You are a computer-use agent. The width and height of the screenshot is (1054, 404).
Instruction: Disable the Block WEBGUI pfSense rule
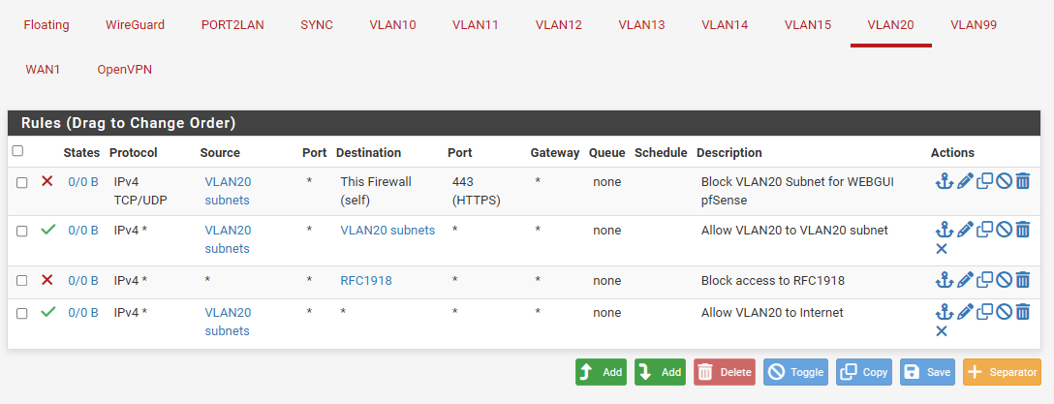pos(1005,181)
